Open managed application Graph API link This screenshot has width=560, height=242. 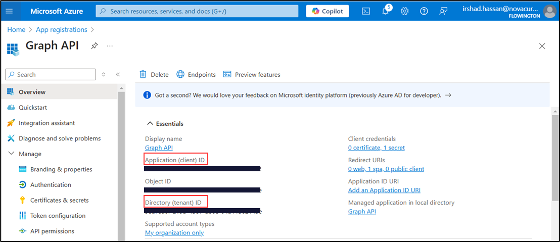click(x=362, y=212)
